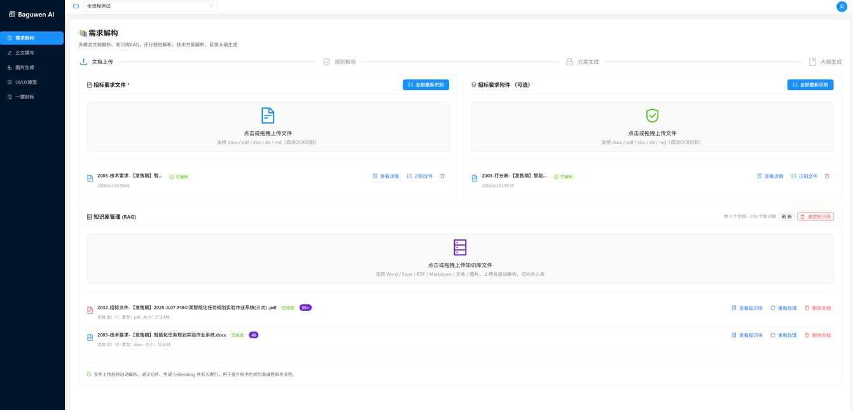Go to 图片生成 in the sidebar
853x410 pixels.
coord(32,67)
